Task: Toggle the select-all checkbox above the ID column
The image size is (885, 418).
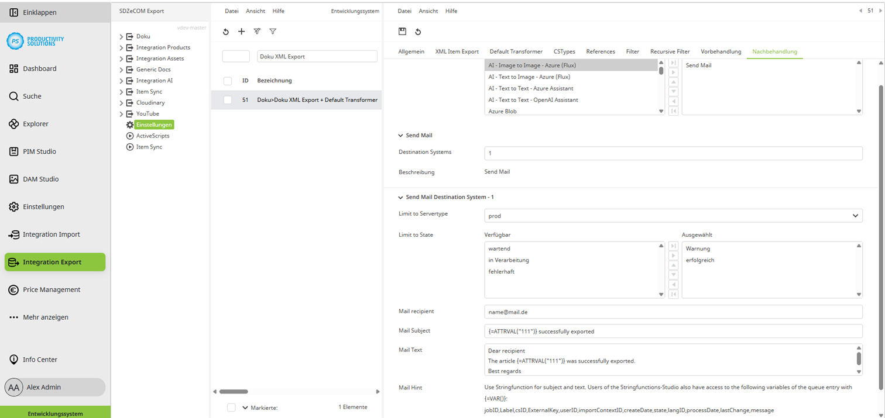Action: point(227,81)
